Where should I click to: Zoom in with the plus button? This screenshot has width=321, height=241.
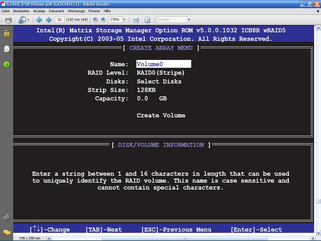pos(103,19)
